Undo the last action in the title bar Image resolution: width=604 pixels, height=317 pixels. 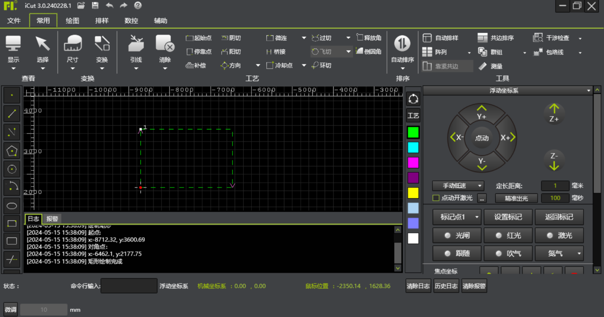110,5
